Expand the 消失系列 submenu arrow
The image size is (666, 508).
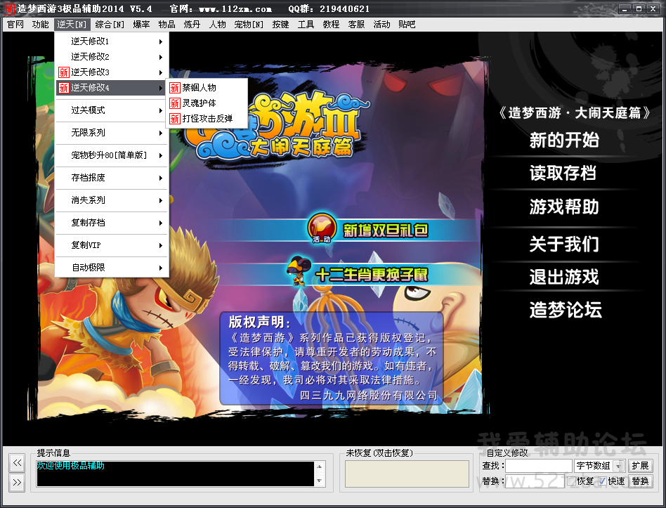(161, 200)
